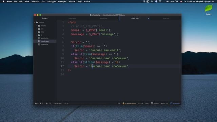Click the PHP grammar selector
Screen dimensions: 217x122
(147, 103)
